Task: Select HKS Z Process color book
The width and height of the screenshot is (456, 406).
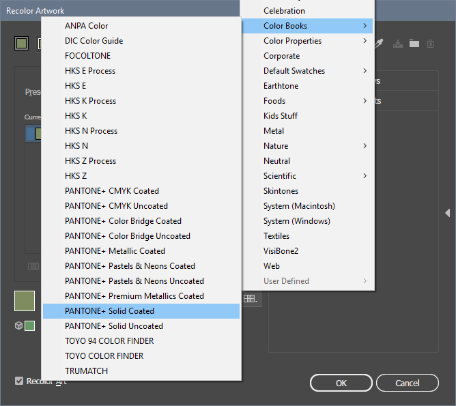Action: coord(141,161)
